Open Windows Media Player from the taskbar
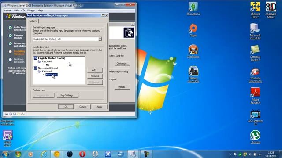The image size is (282, 158). point(30,154)
